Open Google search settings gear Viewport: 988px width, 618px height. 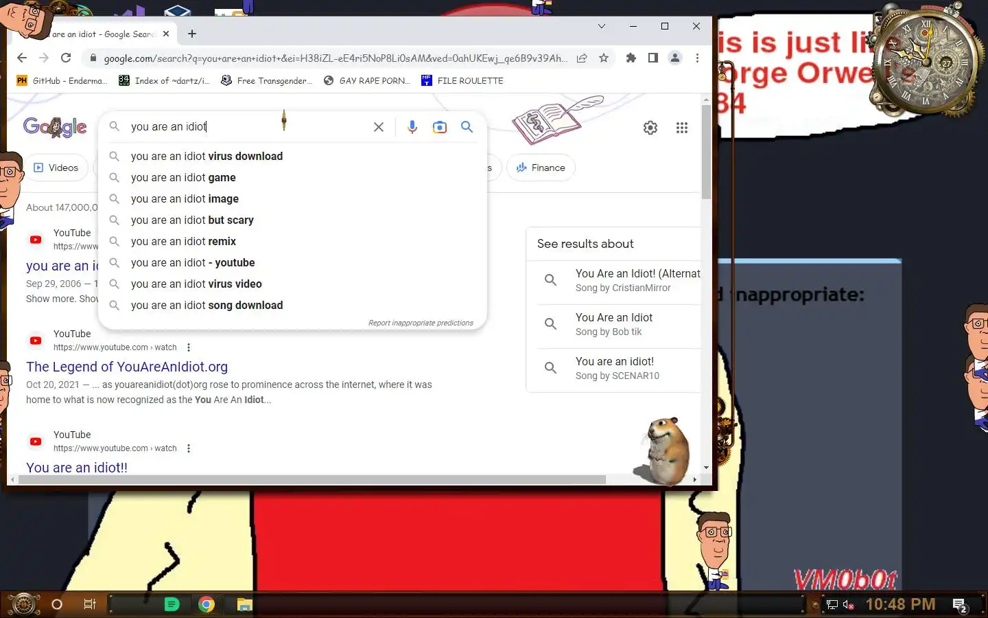coord(650,128)
